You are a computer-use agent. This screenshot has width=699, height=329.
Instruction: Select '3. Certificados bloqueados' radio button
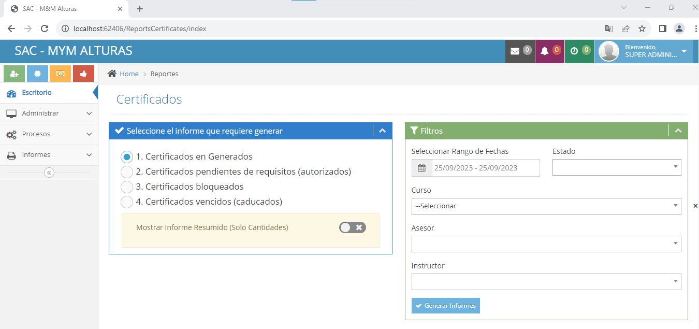click(x=127, y=187)
